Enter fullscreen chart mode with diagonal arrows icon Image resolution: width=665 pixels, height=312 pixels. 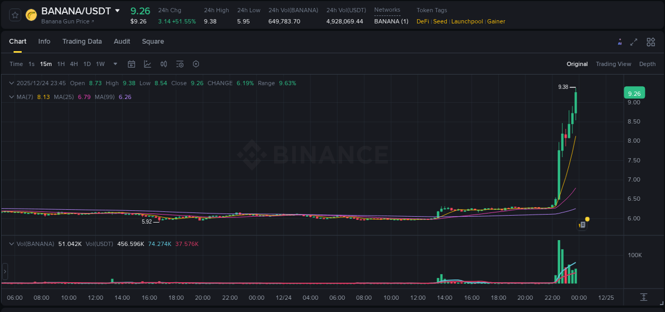click(634, 42)
